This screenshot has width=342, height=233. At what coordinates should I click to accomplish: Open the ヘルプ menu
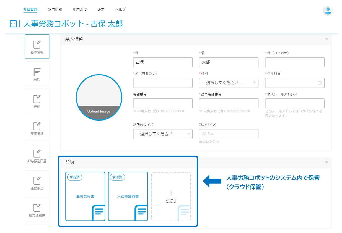(x=120, y=9)
